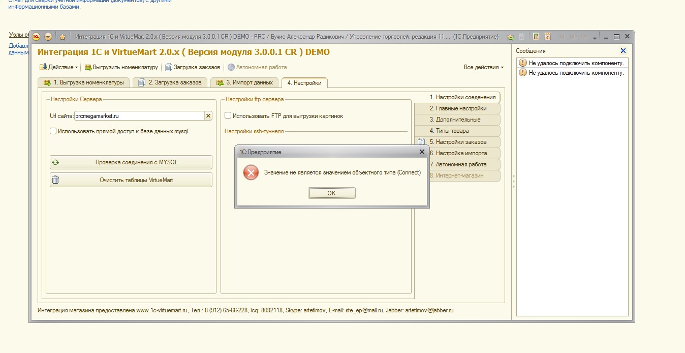The image size is (685, 353).
Task: Clear the Url сайта field with X button
Action: pyautogui.click(x=208, y=116)
